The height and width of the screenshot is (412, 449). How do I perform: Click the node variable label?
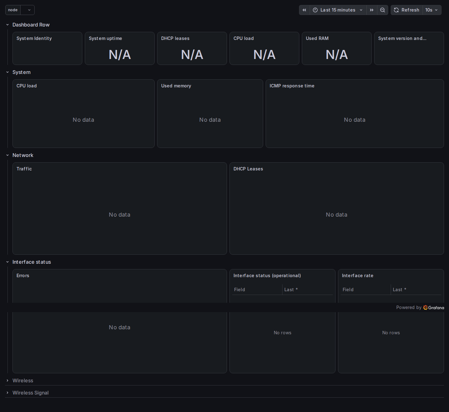13,10
